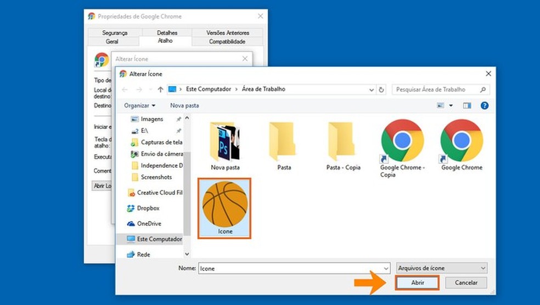Select Dropbox in the sidebar
The image size is (540, 305).
(x=143, y=208)
